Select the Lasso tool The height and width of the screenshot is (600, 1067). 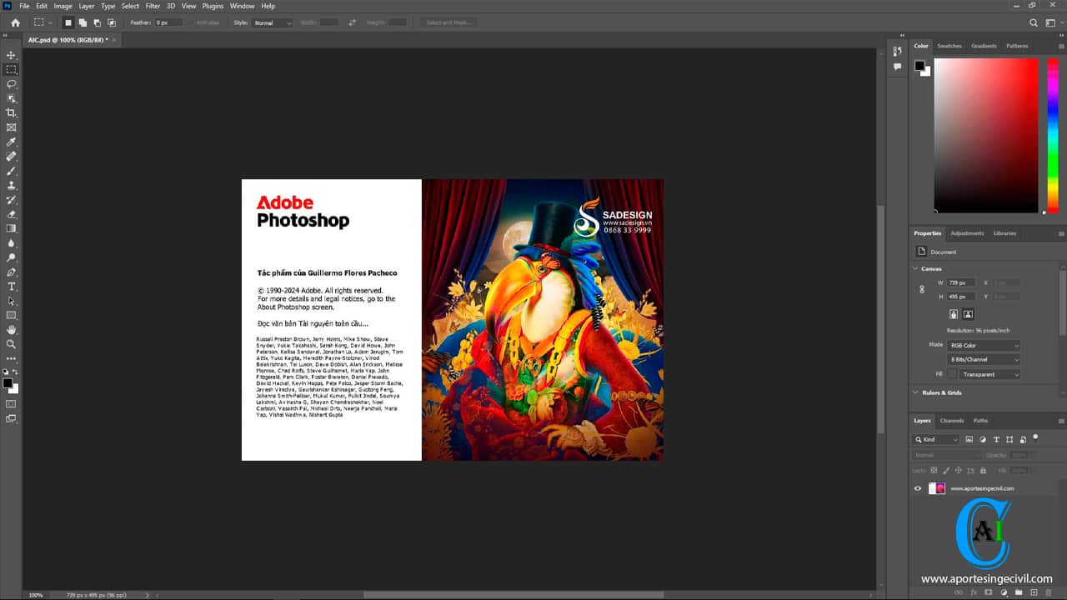(x=11, y=84)
